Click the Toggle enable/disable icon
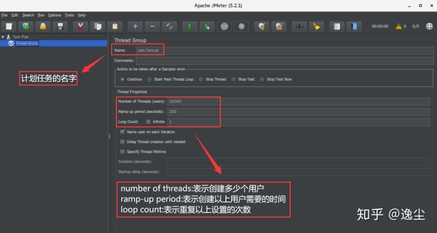 169,27
